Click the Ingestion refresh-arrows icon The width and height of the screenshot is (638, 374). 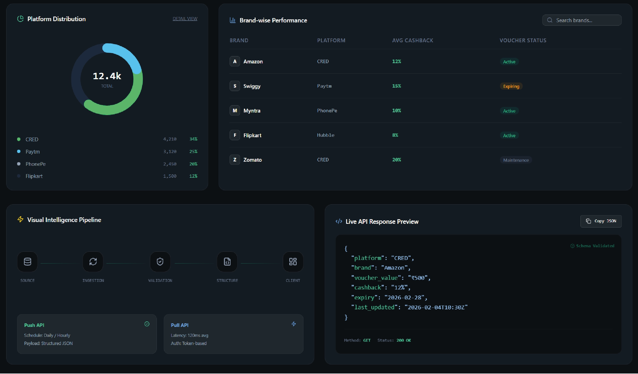pos(93,261)
